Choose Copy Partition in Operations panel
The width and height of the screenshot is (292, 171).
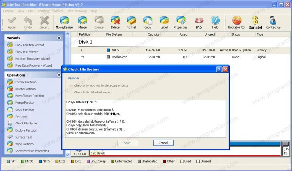[x=24, y=109]
